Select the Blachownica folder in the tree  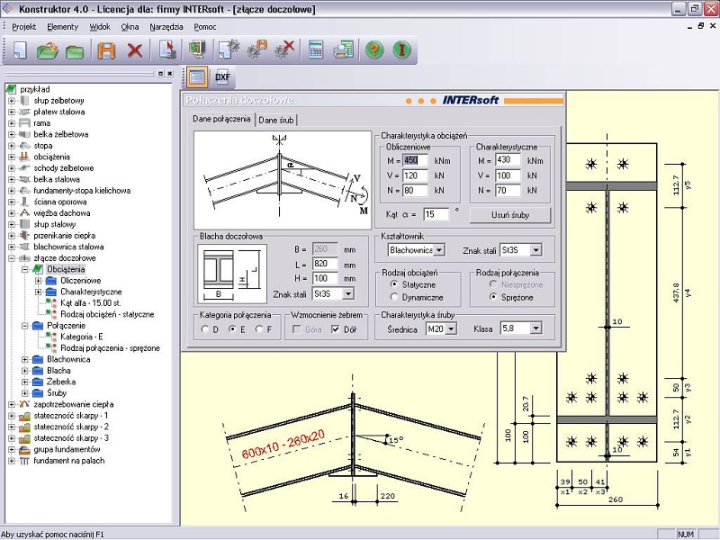tap(68, 359)
